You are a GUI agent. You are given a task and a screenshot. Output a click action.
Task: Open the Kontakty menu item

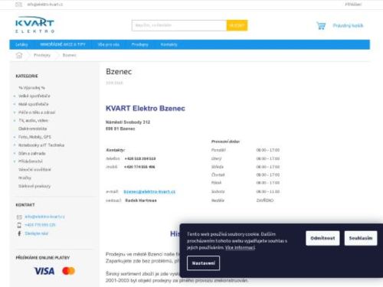pyautogui.click(x=169, y=44)
